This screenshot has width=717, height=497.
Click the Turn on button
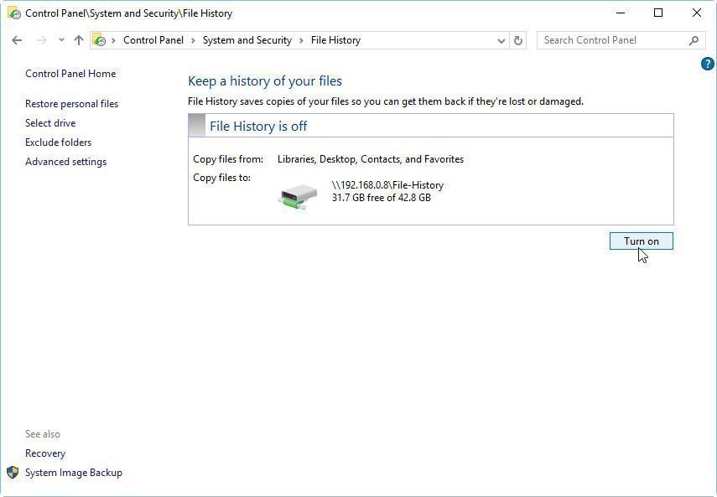click(641, 241)
